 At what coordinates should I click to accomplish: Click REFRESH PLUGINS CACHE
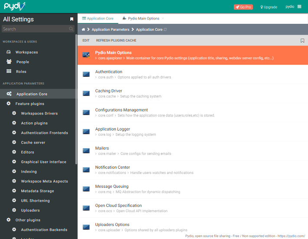click(x=116, y=40)
